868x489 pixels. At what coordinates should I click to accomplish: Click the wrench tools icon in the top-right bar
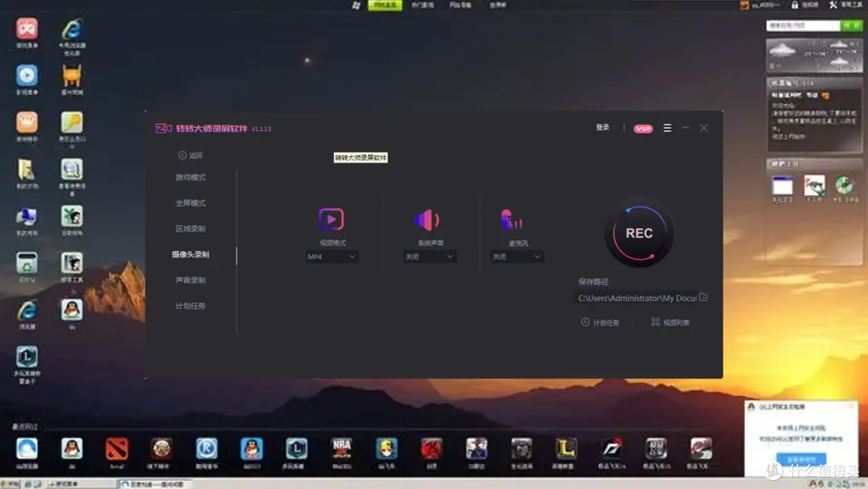833,5
